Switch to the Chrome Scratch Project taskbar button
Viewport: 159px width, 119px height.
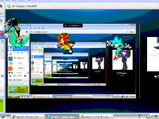coord(27,117)
